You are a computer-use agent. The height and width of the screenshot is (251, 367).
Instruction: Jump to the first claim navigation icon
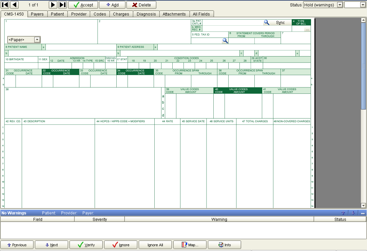pyautogui.click(x=5, y=5)
